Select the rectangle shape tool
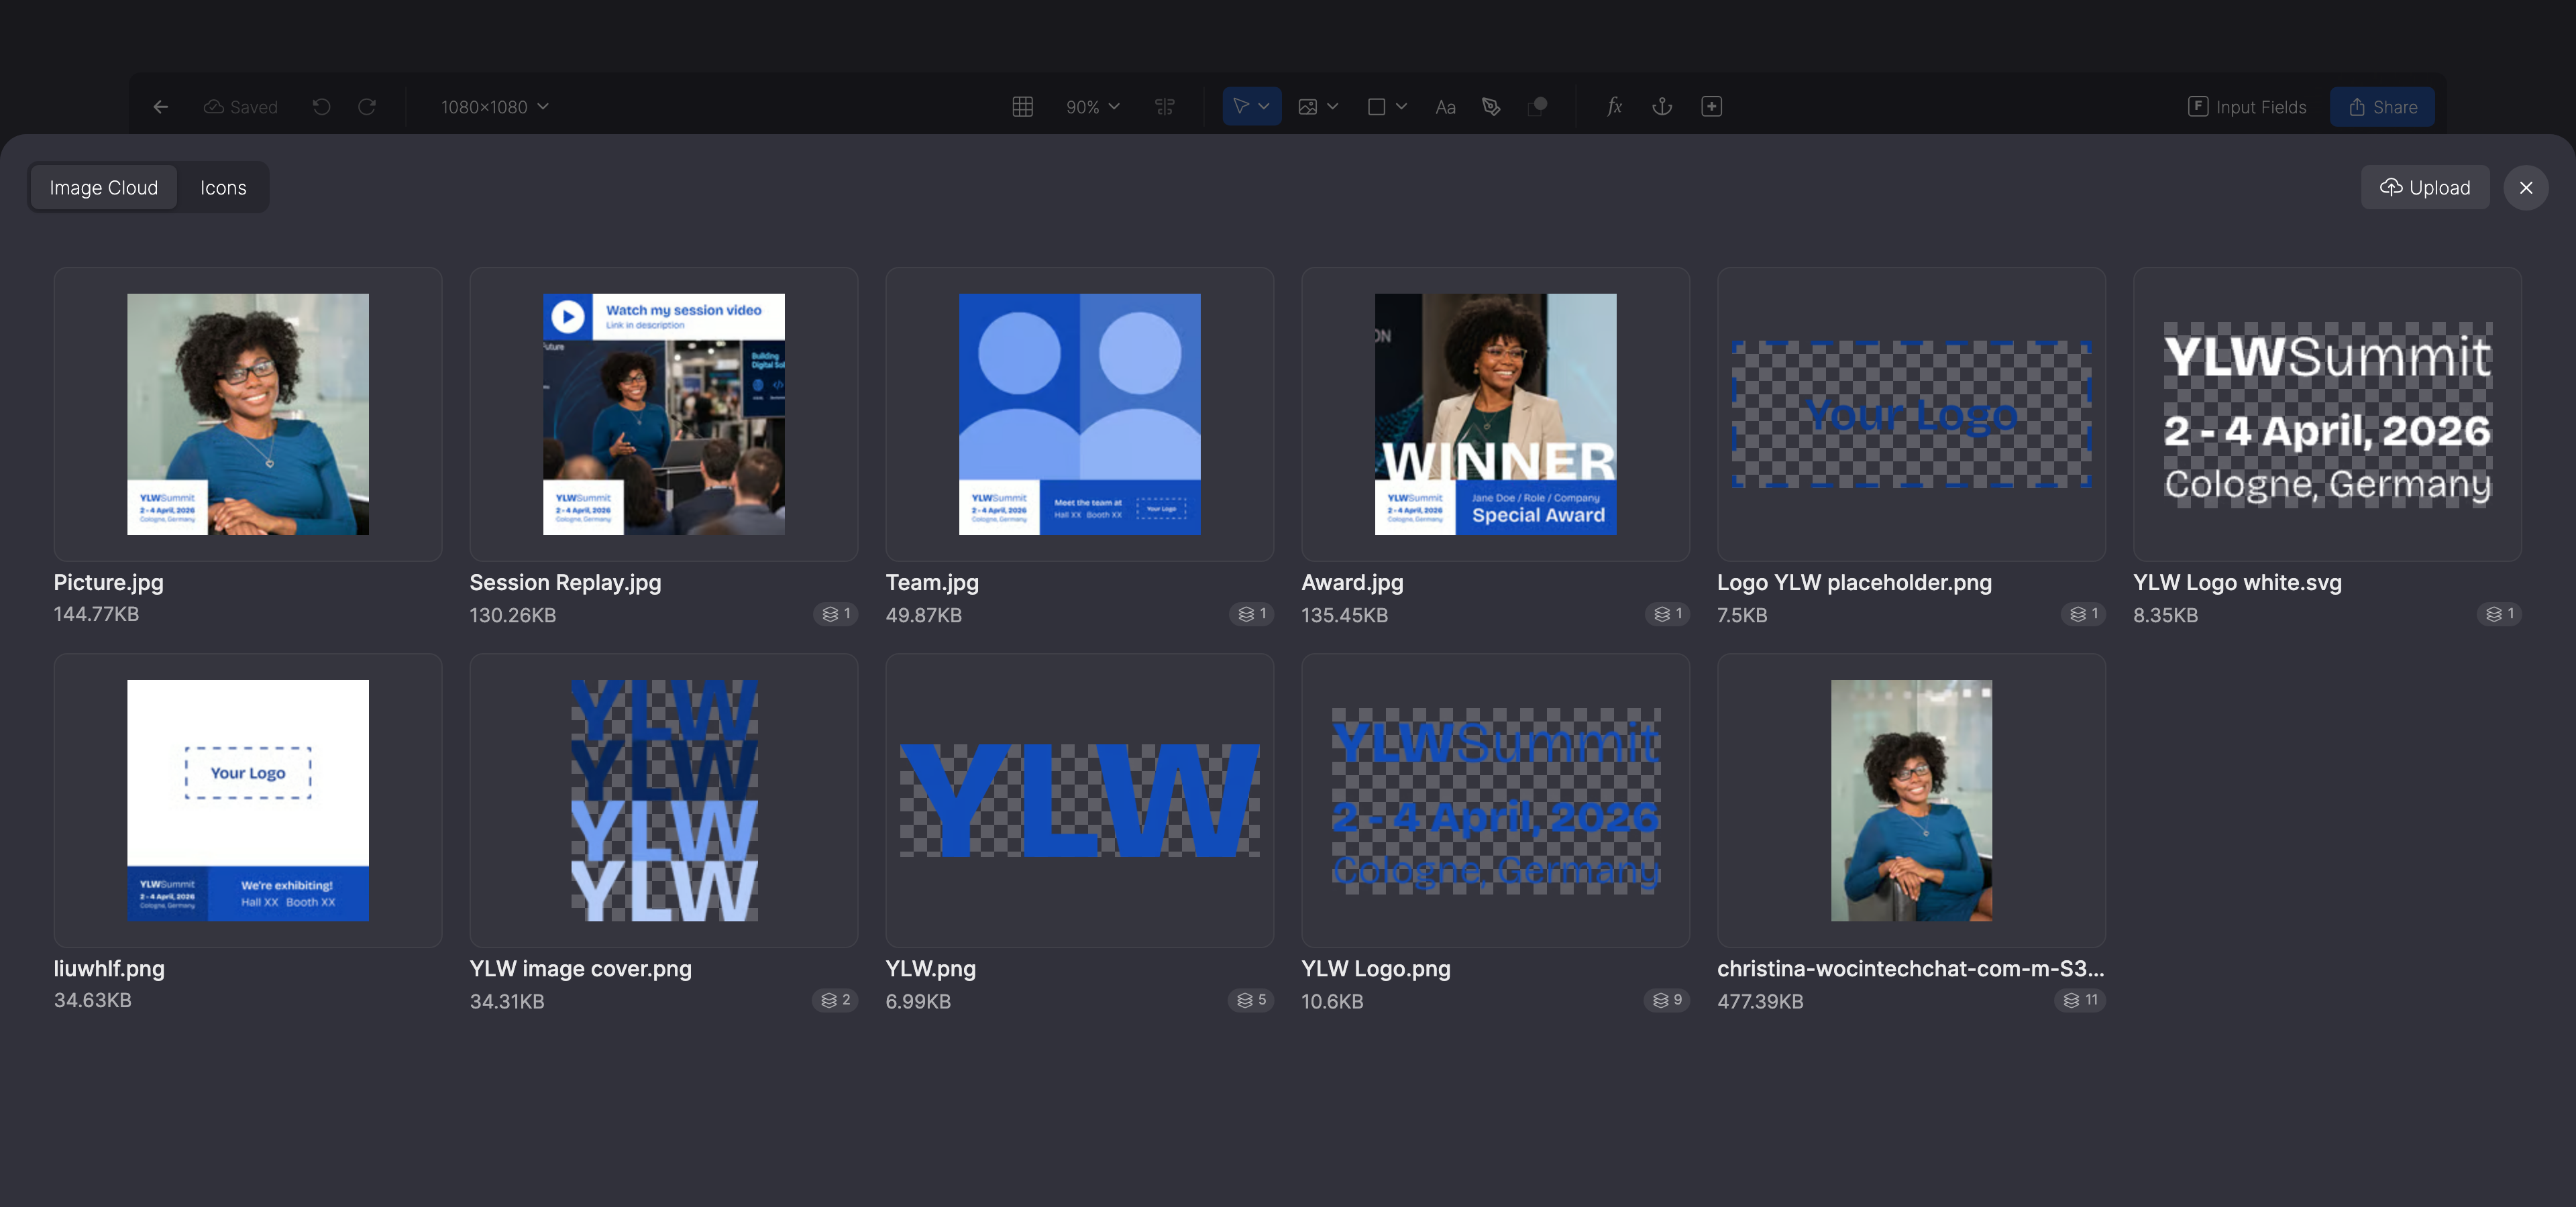This screenshot has width=2576, height=1207. pos(1376,107)
